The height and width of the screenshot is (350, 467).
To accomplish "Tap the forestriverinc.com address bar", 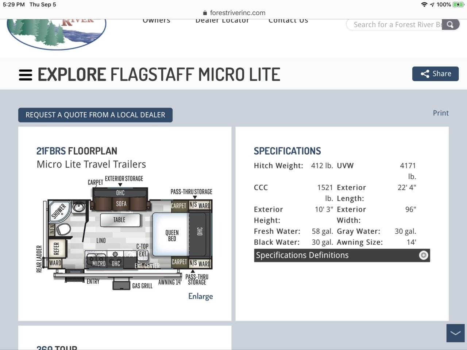I will pyautogui.click(x=234, y=13).
